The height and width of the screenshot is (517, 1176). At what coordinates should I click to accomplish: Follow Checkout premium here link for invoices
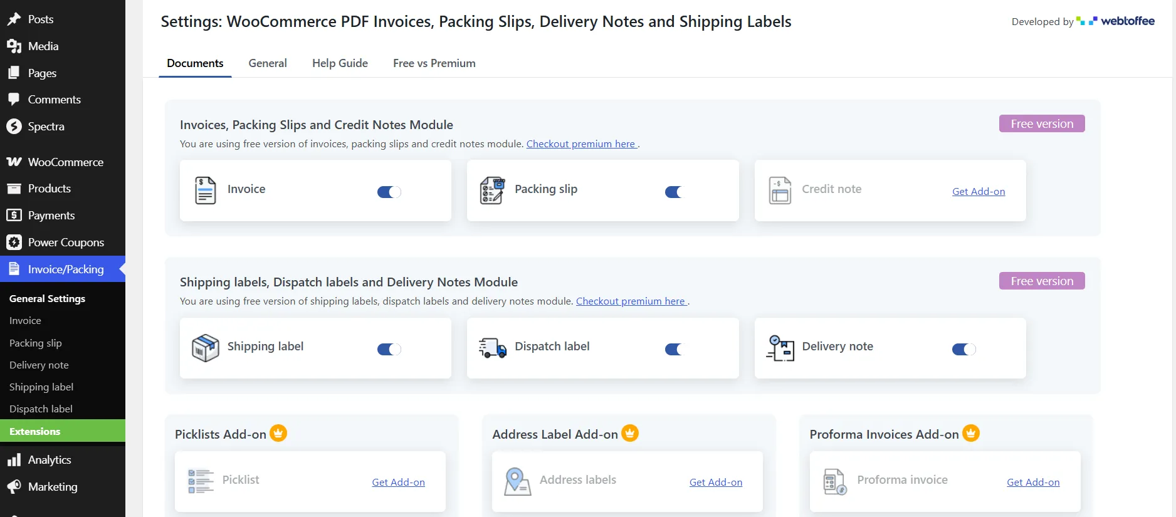[x=582, y=144]
